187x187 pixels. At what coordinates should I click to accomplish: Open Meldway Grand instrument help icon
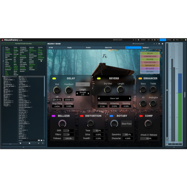(162, 44)
